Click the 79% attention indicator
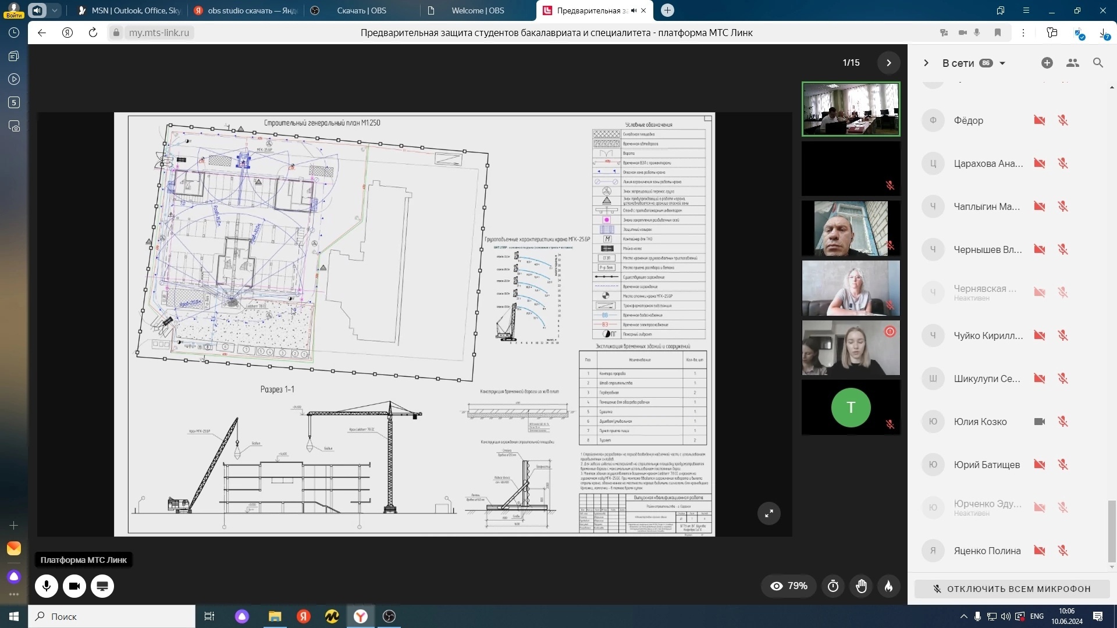This screenshot has width=1117, height=628. point(789,586)
